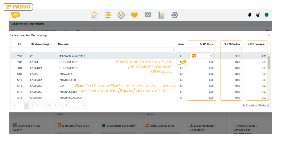The image size is (281, 143).
Task: Click the Nível column header
Action: click(181, 44)
